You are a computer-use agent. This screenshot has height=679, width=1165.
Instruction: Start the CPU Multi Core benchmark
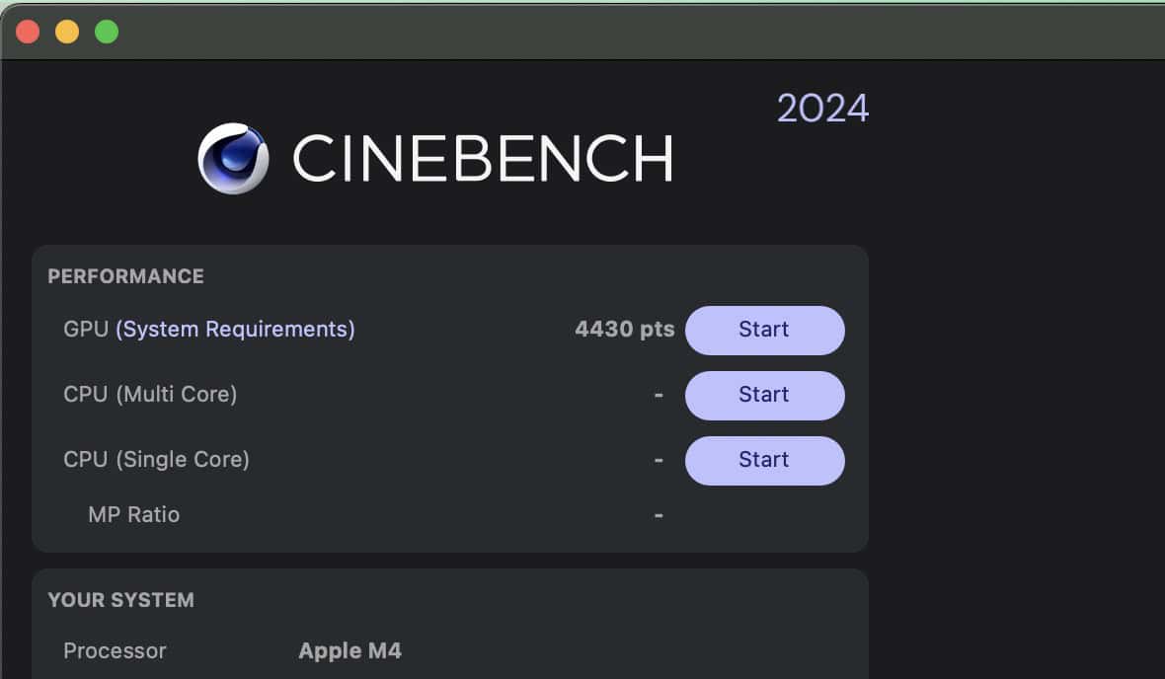click(764, 395)
